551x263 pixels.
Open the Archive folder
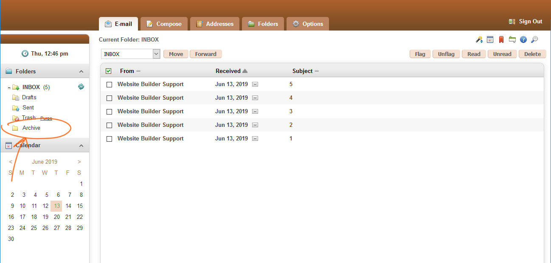31,128
